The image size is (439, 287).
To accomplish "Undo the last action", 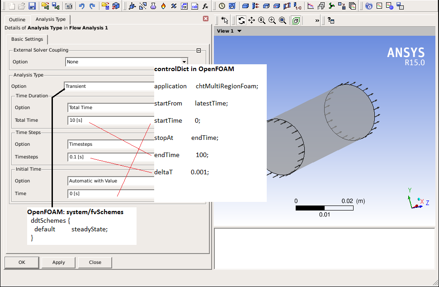I will click(82, 5).
